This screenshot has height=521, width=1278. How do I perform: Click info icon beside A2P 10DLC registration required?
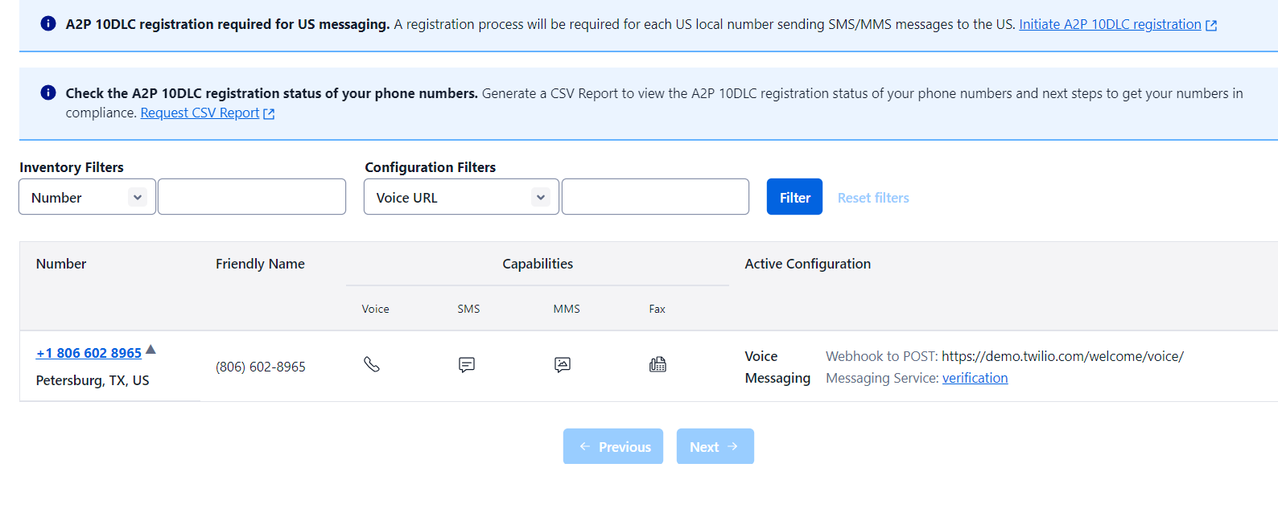pyautogui.click(x=48, y=23)
